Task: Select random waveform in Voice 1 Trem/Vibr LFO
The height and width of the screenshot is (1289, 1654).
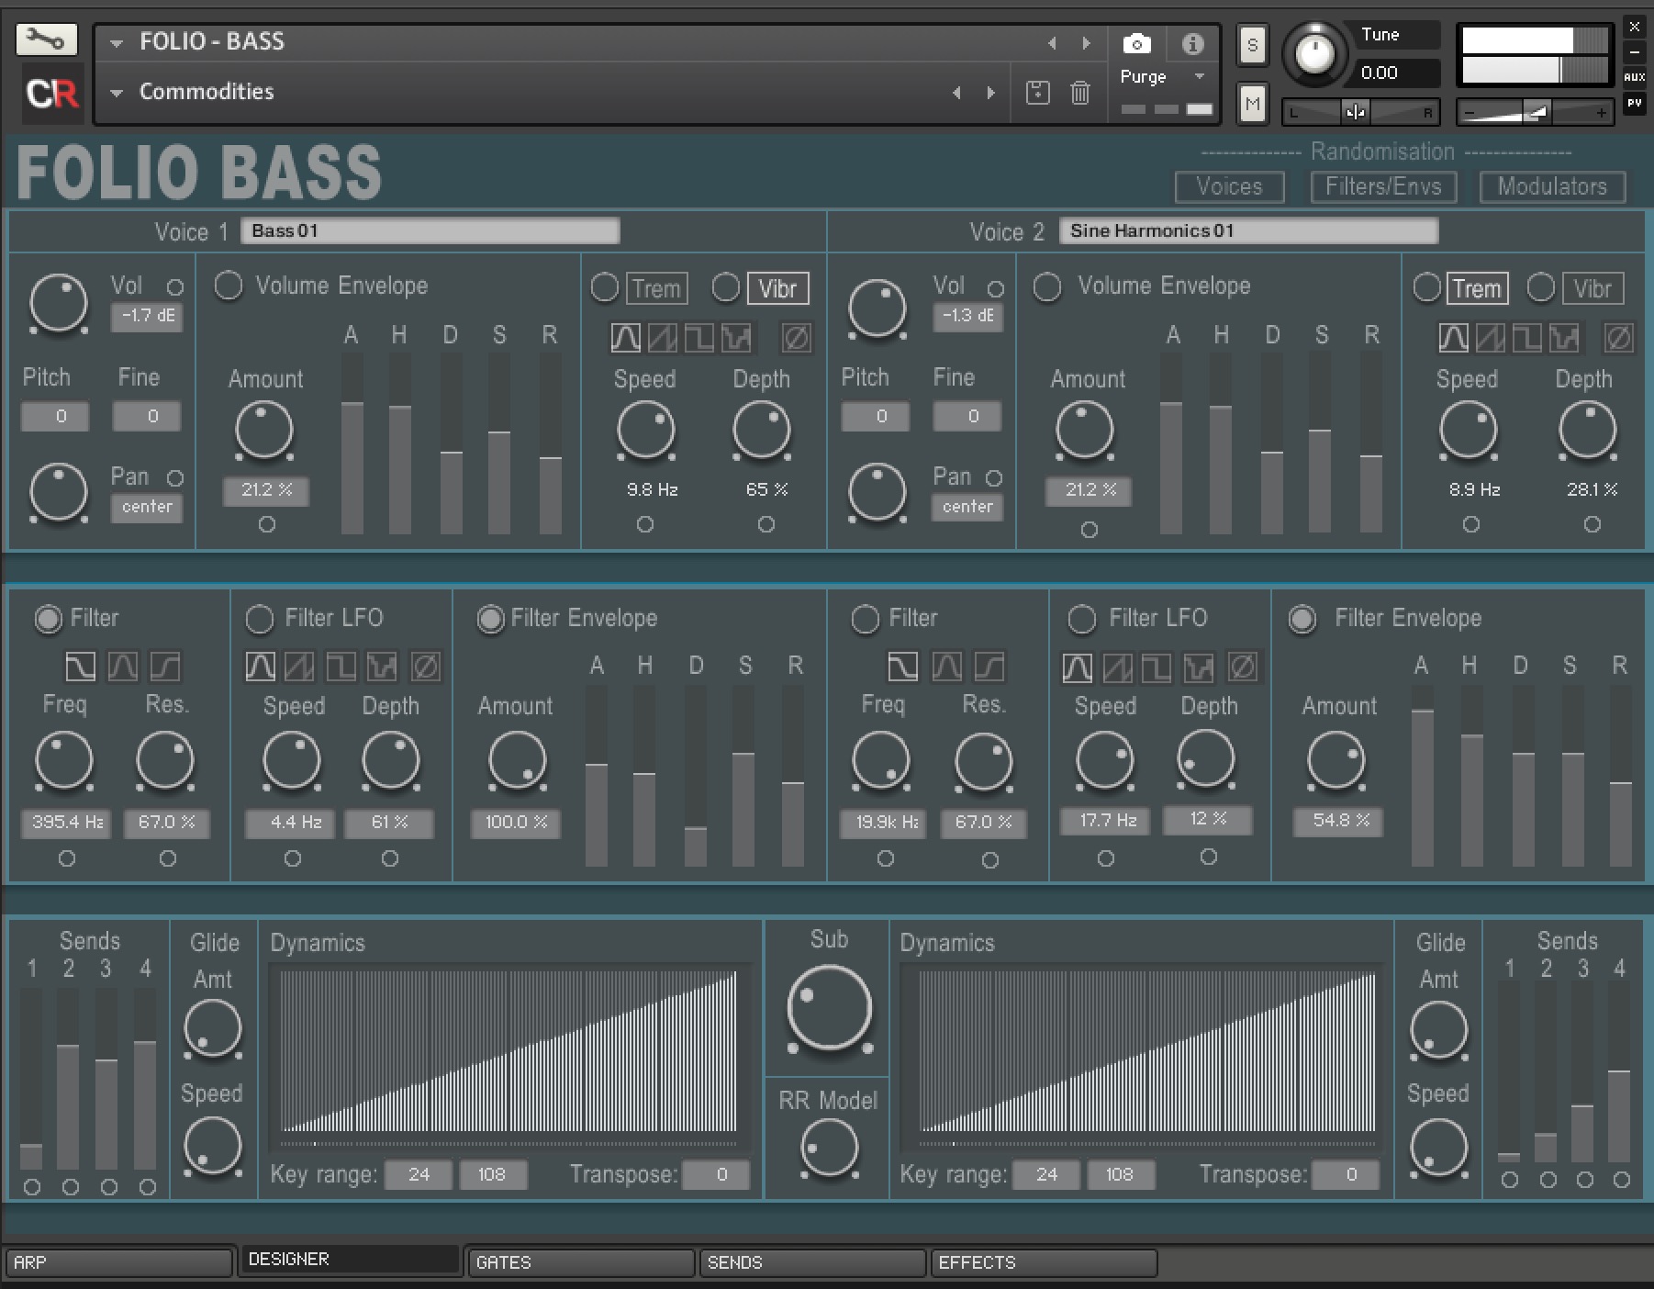Action: coord(736,338)
